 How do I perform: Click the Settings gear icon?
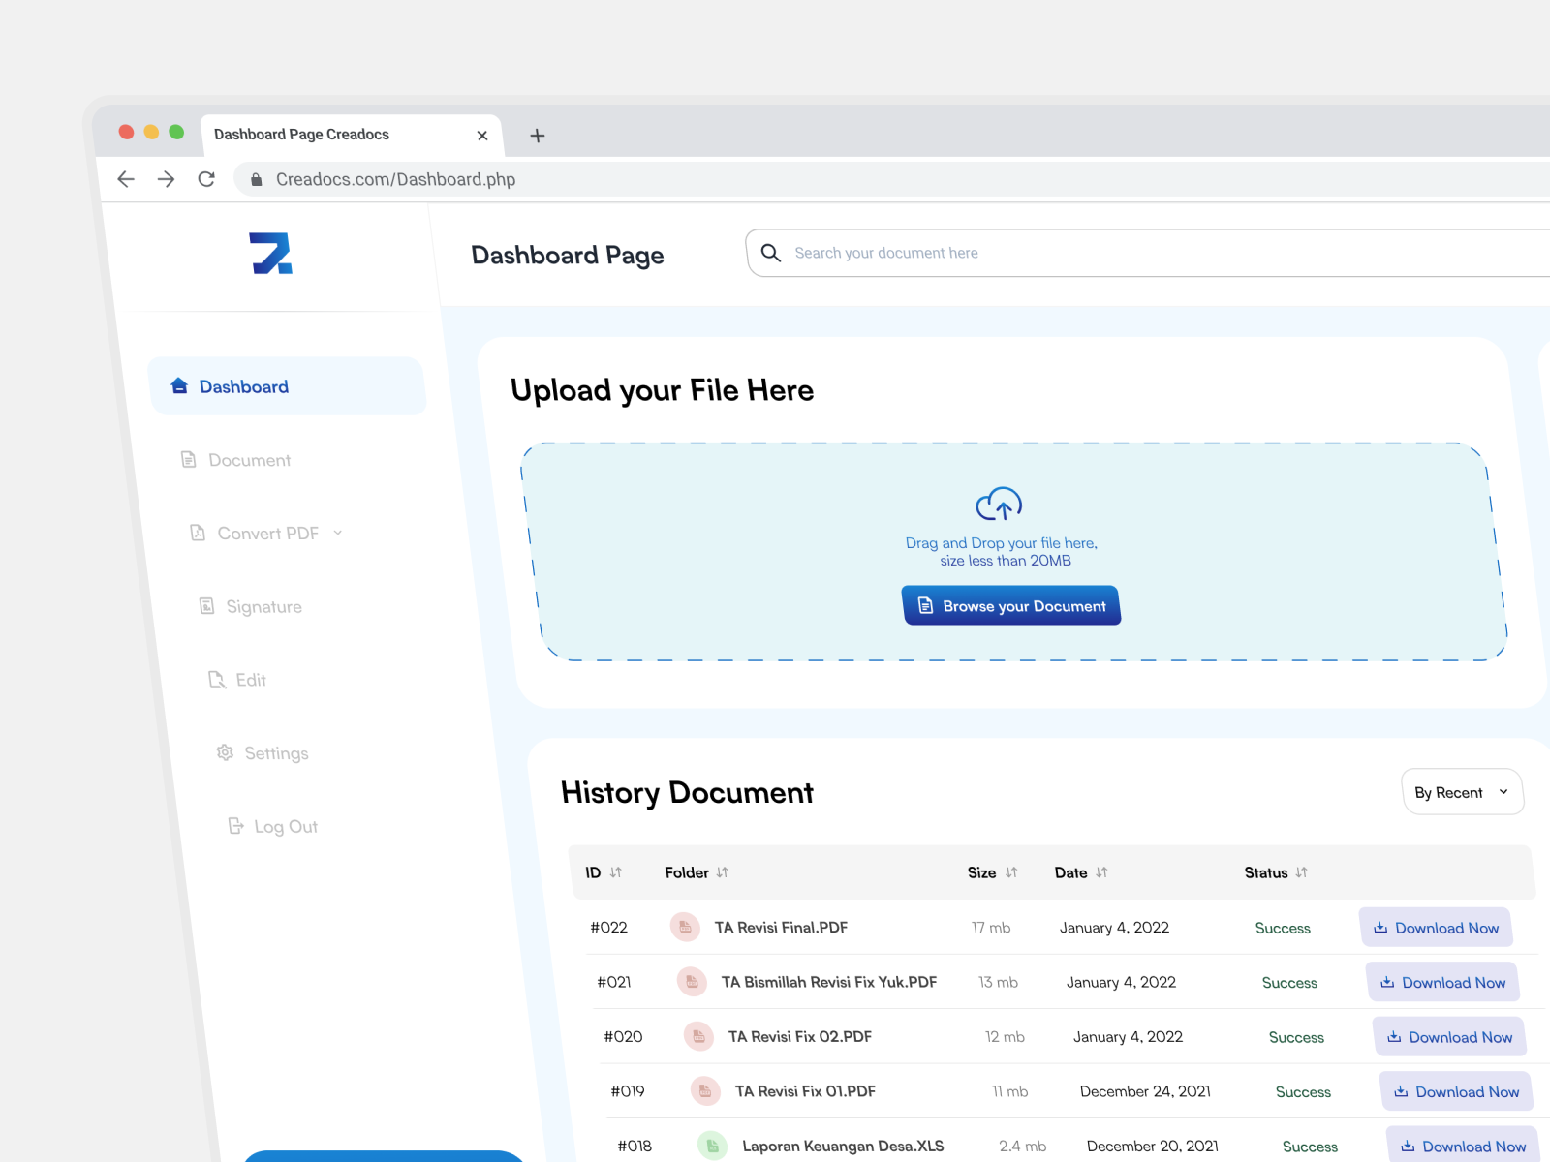click(224, 752)
